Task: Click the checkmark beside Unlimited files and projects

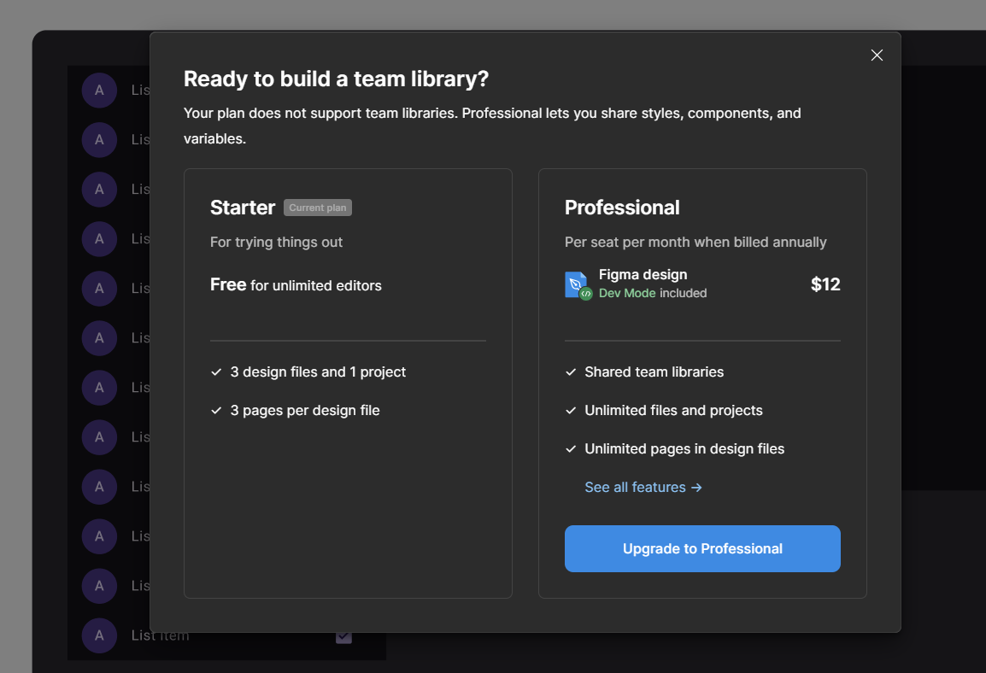Action: [571, 410]
